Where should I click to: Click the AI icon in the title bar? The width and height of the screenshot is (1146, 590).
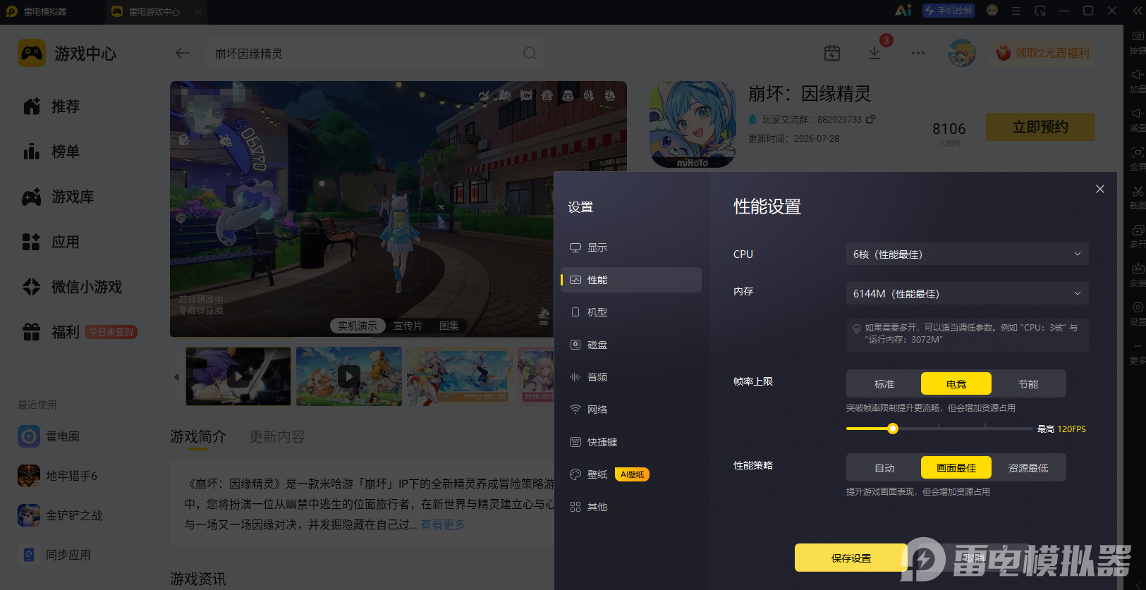[x=903, y=11]
